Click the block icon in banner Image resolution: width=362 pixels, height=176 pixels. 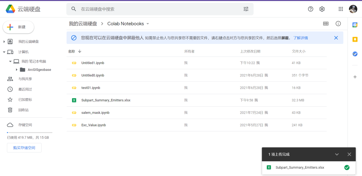pos(74,38)
